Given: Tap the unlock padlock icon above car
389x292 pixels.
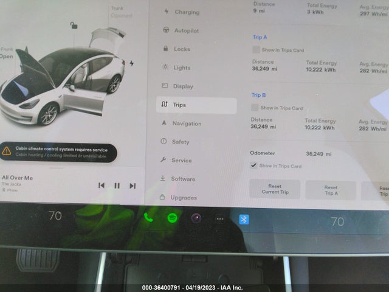Looking at the screenshot, I should pyautogui.click(x=74, y=25).
